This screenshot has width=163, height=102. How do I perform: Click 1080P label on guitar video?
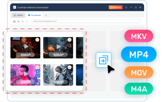[x=26, y=55]
